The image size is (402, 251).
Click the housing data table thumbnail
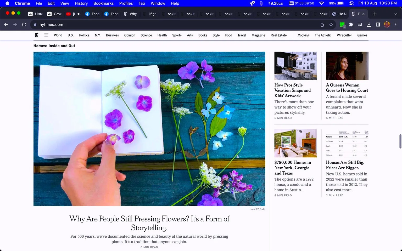click(347, 143)
